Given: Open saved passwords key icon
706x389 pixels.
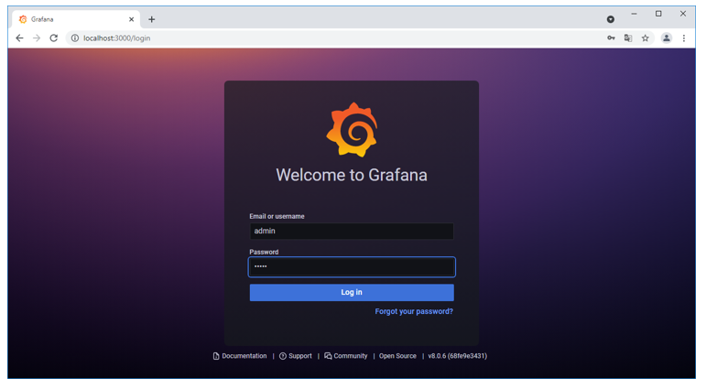Looking at the screenshot, I should 611,38.
